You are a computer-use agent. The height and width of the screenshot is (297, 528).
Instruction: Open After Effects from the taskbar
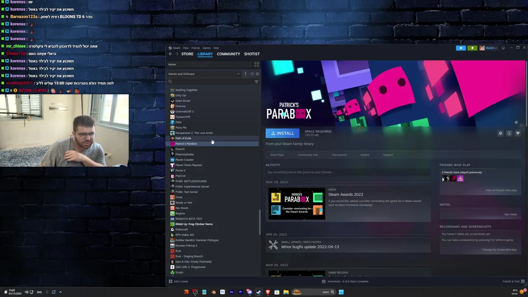point(231,292)
